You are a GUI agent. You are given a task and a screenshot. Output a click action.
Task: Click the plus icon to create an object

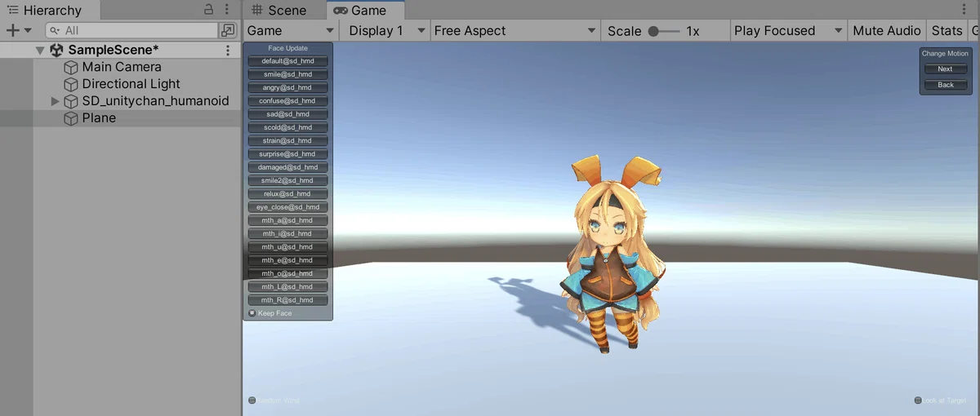tap(12, 30)
